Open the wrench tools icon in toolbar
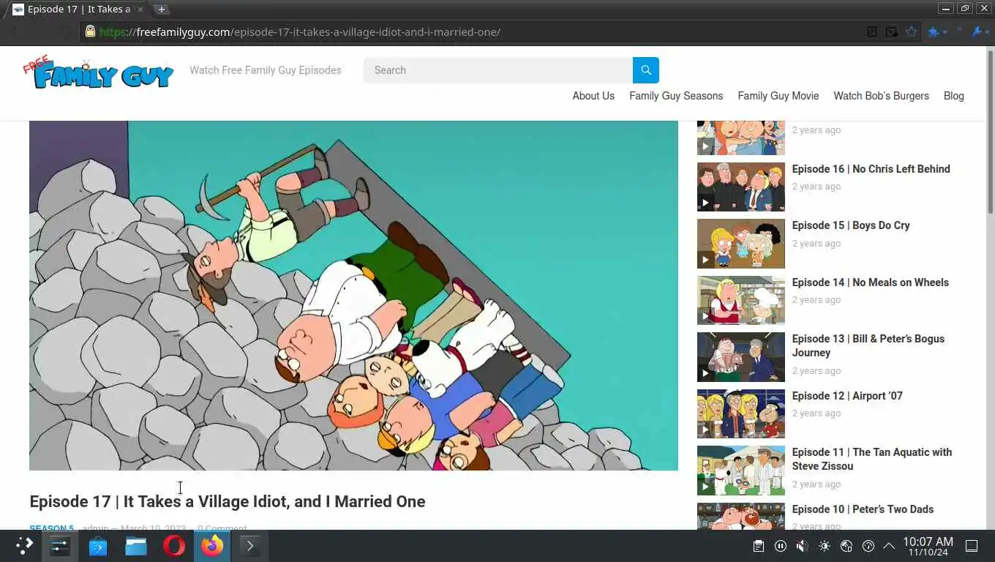 [977, 31]
